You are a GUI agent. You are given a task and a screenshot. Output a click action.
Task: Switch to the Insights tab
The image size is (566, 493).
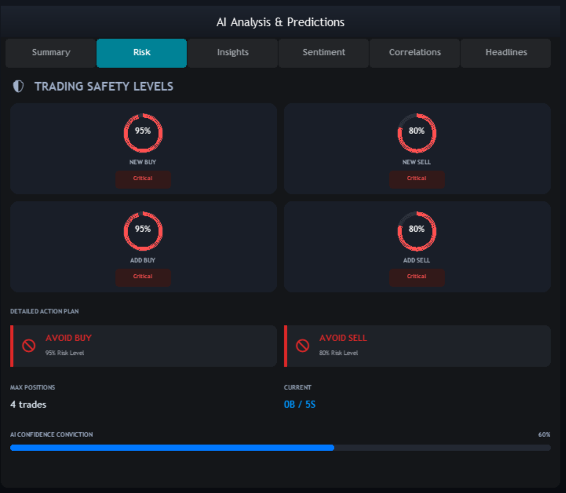233,53
